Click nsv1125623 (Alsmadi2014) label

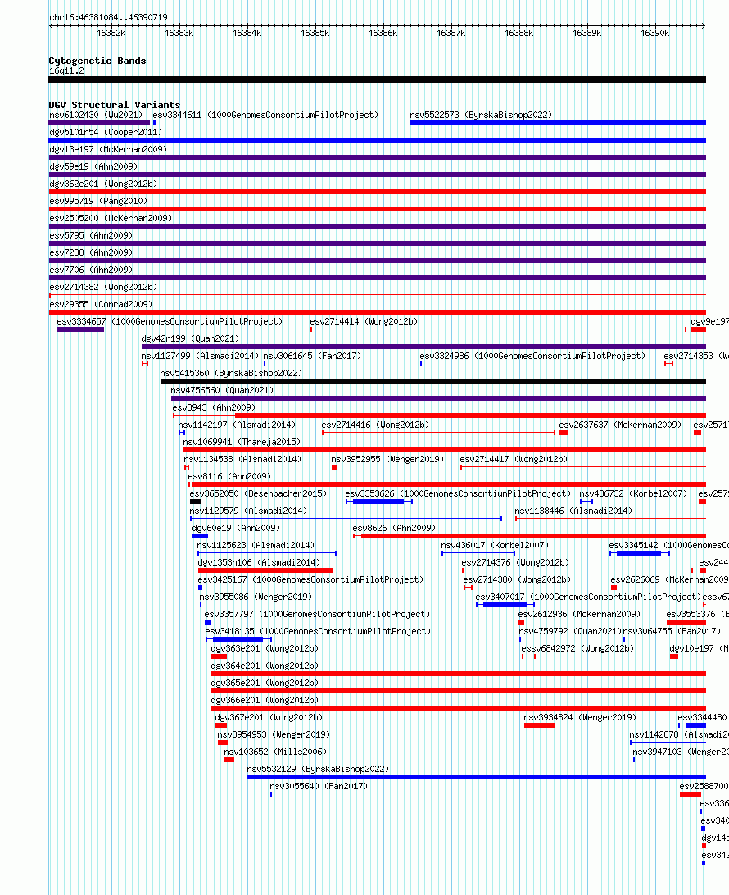pos(256,545)
